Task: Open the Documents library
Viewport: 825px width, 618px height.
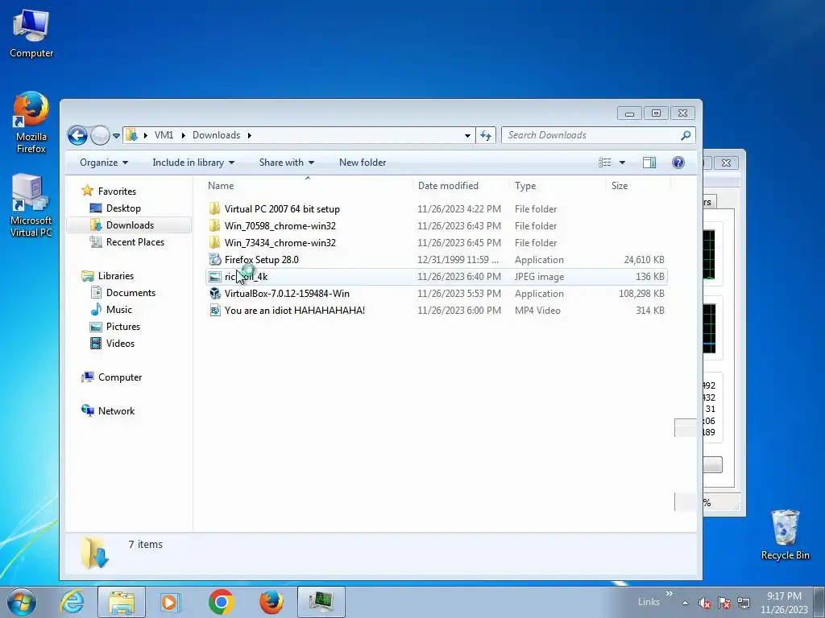Action: [131, 293]
